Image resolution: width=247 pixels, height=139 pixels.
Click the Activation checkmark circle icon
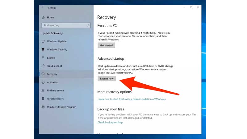(43, 82)
